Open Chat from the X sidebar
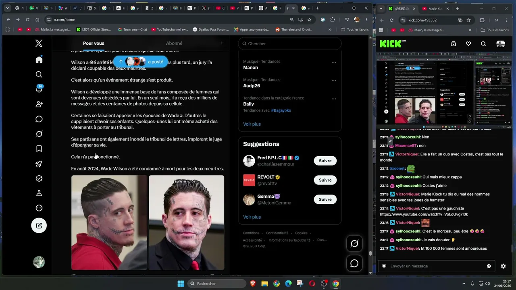 39,119
